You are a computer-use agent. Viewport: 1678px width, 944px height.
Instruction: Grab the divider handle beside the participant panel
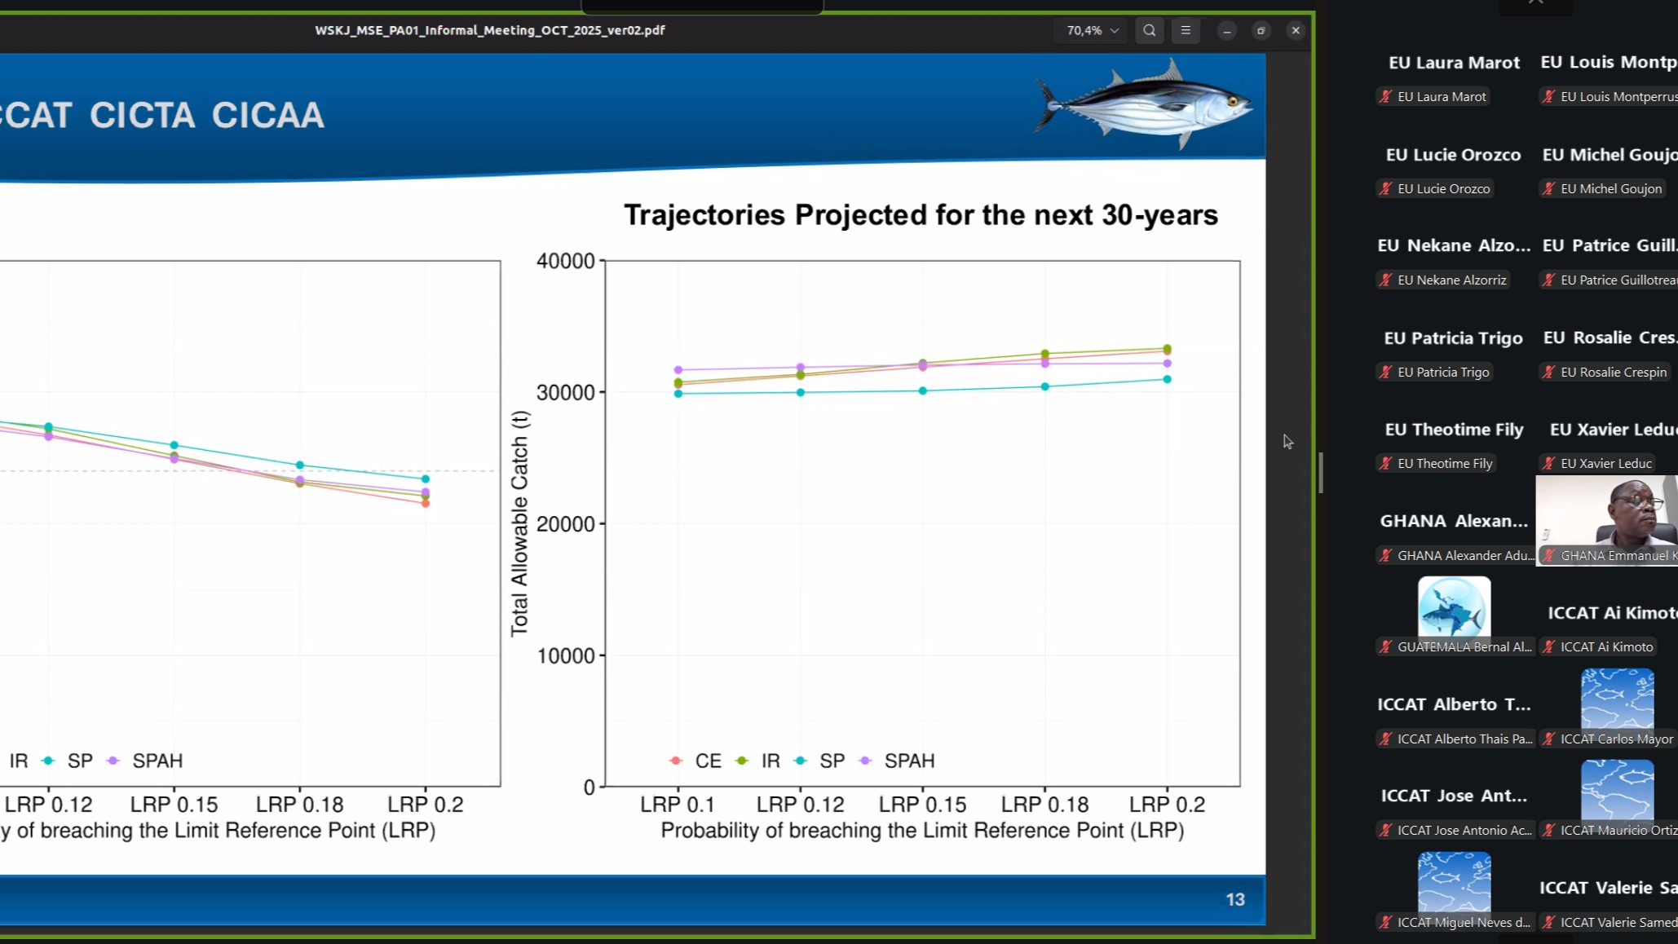[1321, 473]
